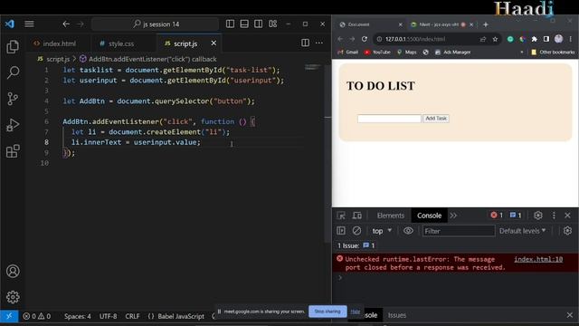Open DevTools settings gear
This screenshot has width=579, height=326.
tap(538, 216)
